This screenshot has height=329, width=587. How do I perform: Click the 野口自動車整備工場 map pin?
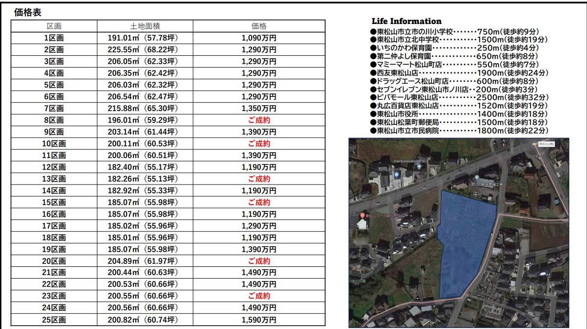tap(477, 177)
